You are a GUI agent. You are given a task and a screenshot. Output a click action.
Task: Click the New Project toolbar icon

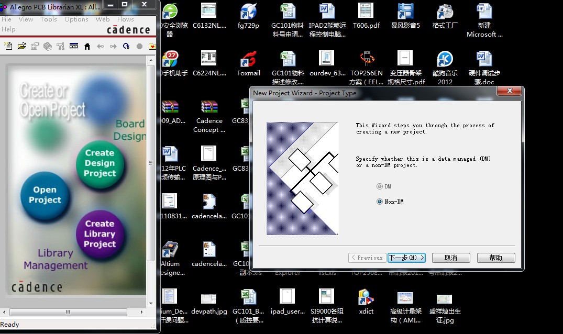coord(8,46)
